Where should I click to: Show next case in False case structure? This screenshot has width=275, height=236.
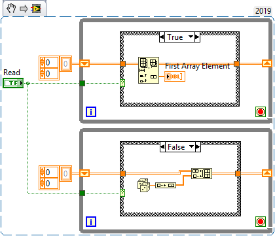pos(198,147)
